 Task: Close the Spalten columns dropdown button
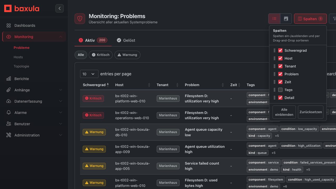(x=310, y=19)
